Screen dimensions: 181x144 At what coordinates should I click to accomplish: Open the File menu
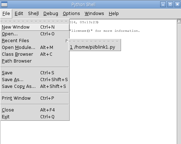click(6, 14)
